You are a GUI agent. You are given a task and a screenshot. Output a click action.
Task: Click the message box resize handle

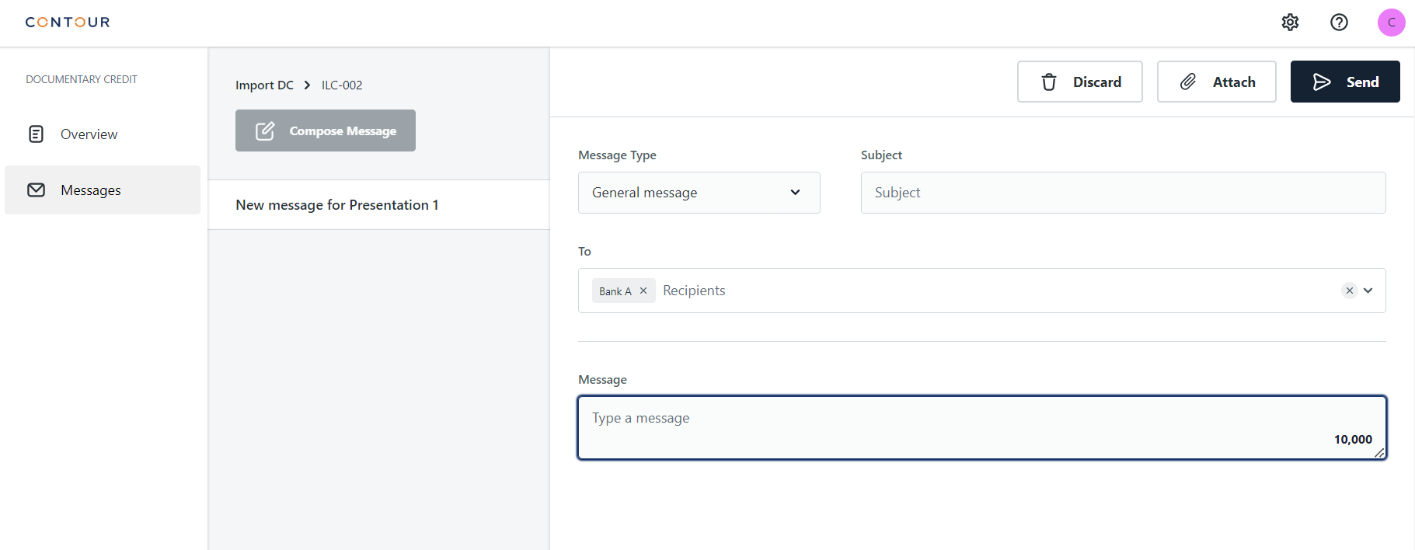tap(1379, 453)
